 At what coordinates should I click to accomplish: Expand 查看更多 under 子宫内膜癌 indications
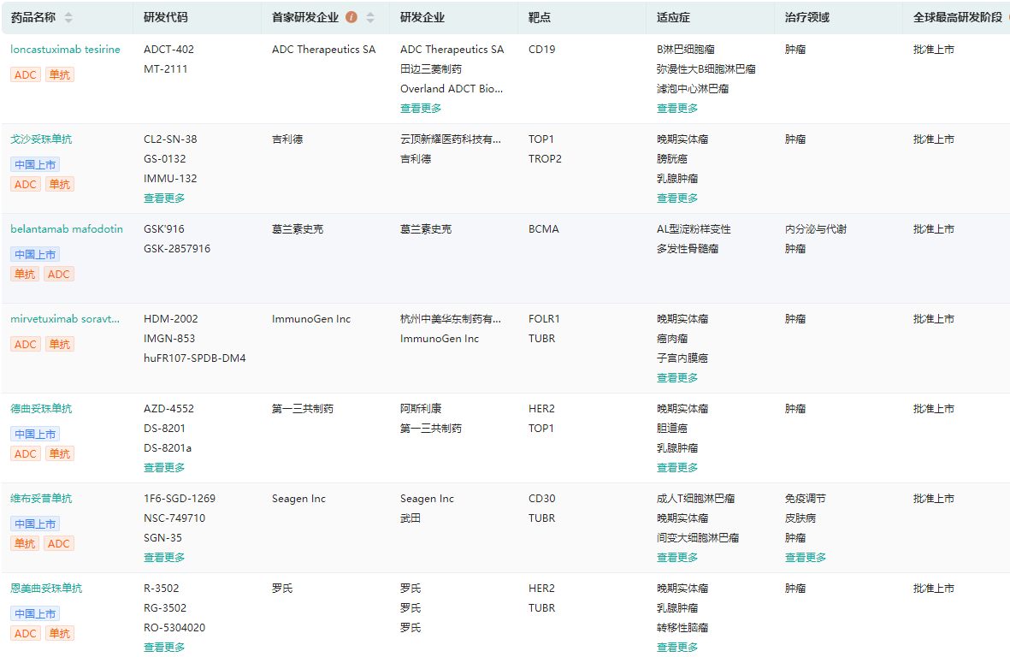point(677,377)
